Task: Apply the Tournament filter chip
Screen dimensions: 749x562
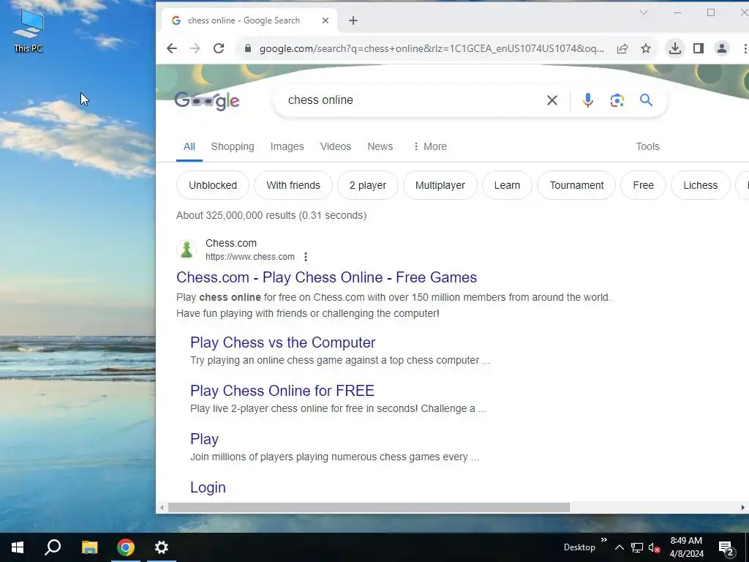Action: 576,185
